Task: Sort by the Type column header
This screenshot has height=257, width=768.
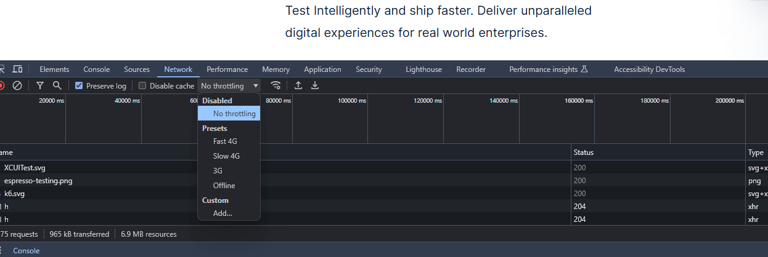Action: (757, 152)
